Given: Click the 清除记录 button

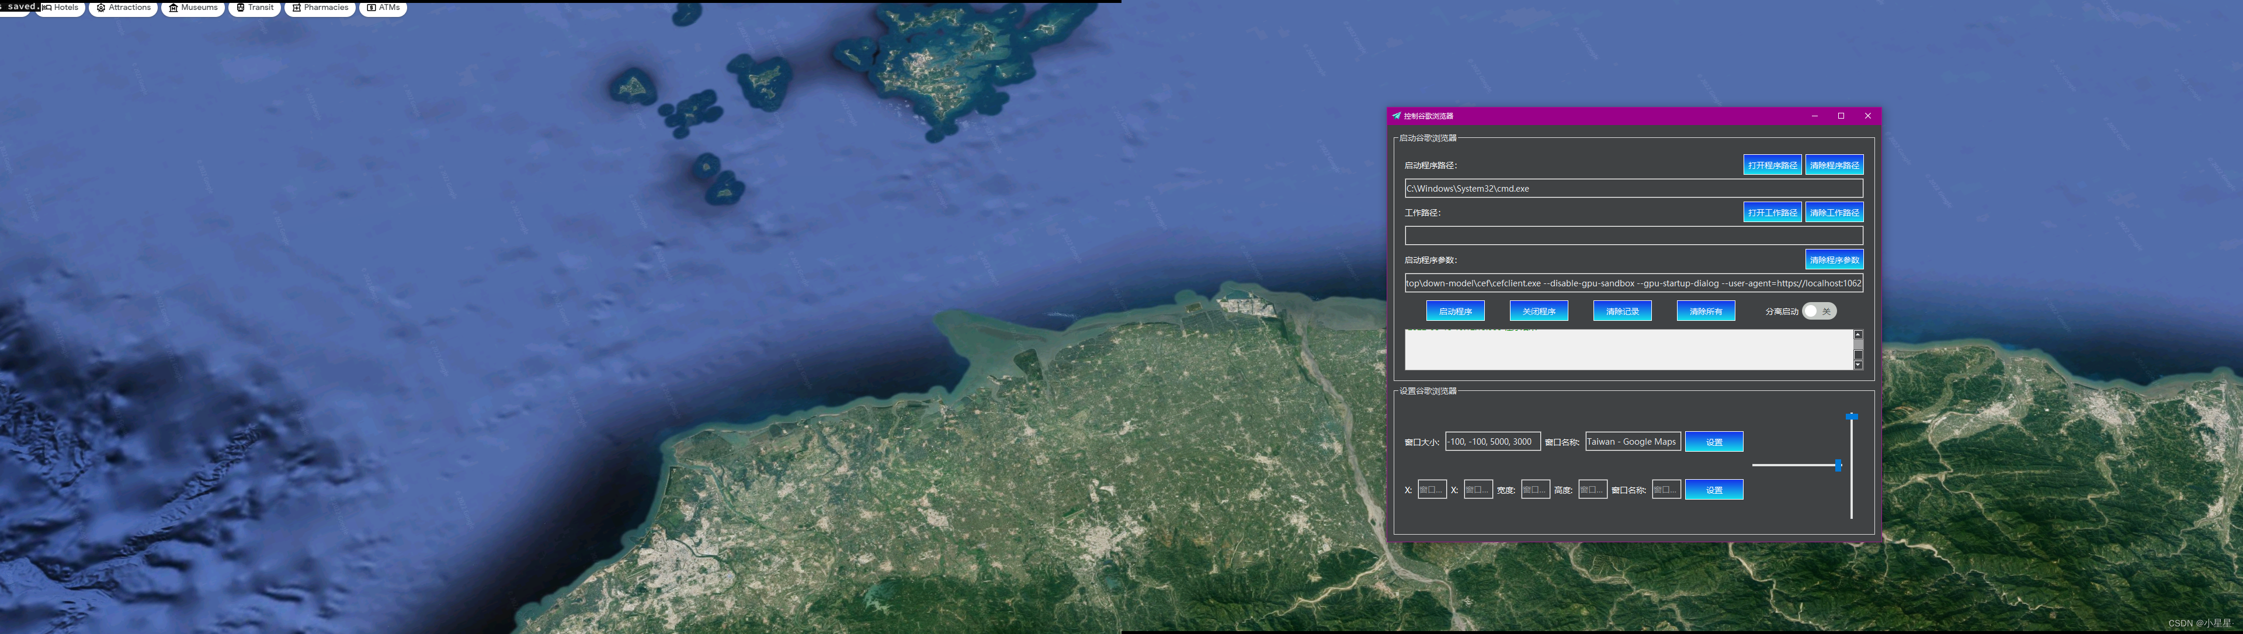Looking at the screenshot, I should click(1622, 311).
